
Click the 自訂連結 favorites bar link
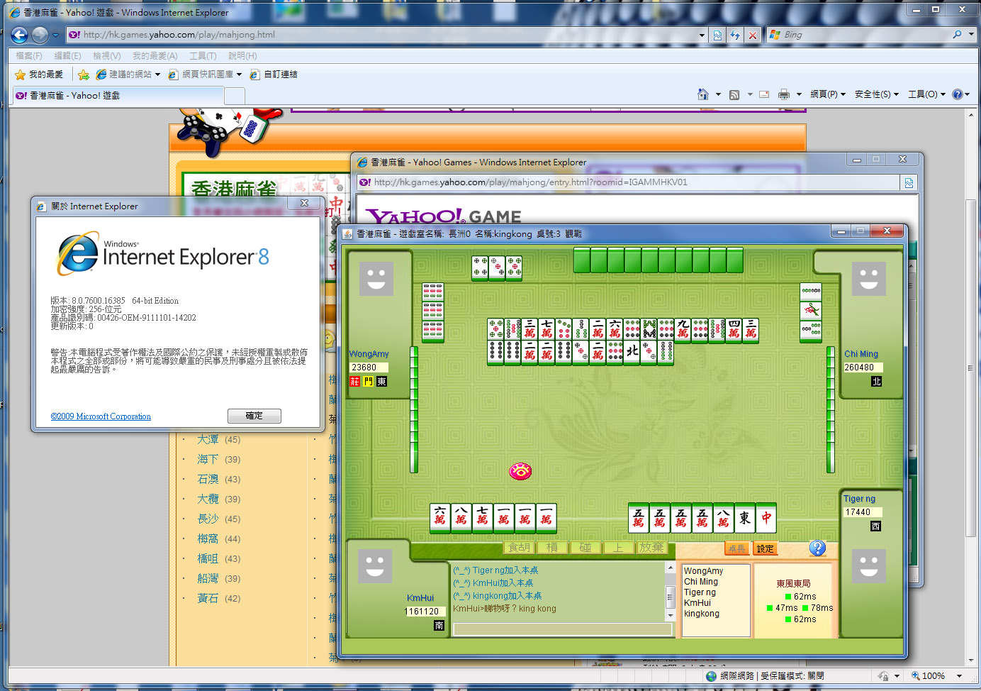click(274, 74)
